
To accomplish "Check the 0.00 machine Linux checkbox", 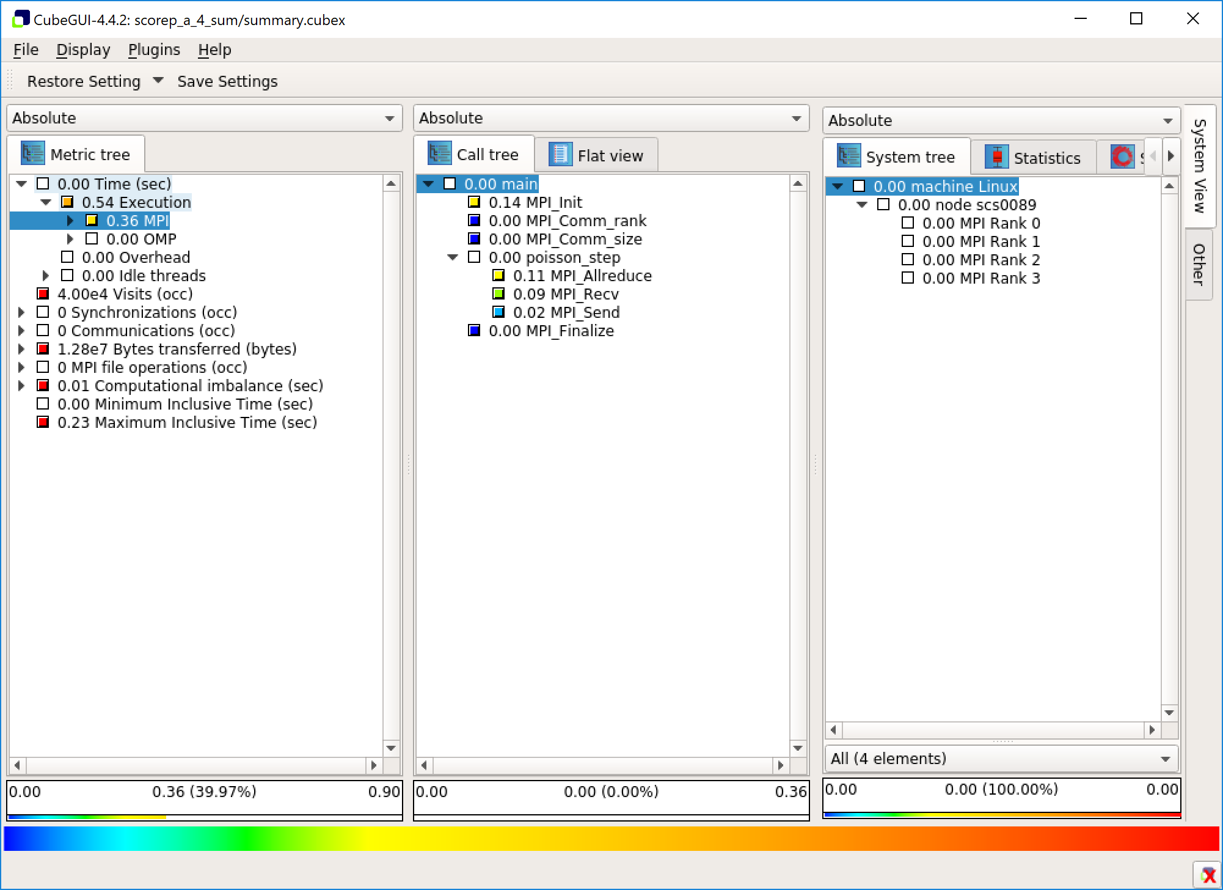I will [860, 186].
